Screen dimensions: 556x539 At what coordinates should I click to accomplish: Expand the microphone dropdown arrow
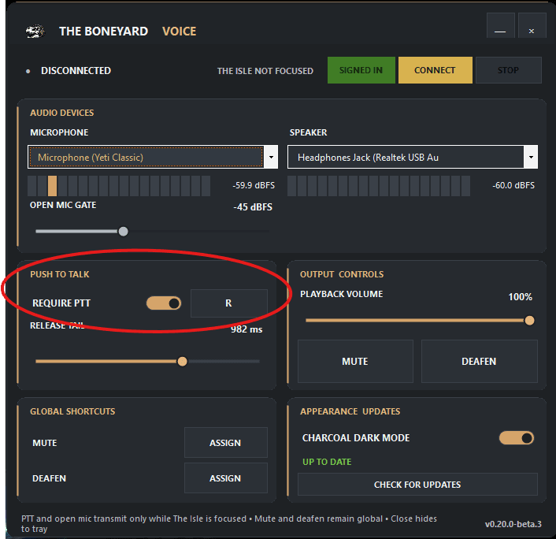(x=271, y=157)
